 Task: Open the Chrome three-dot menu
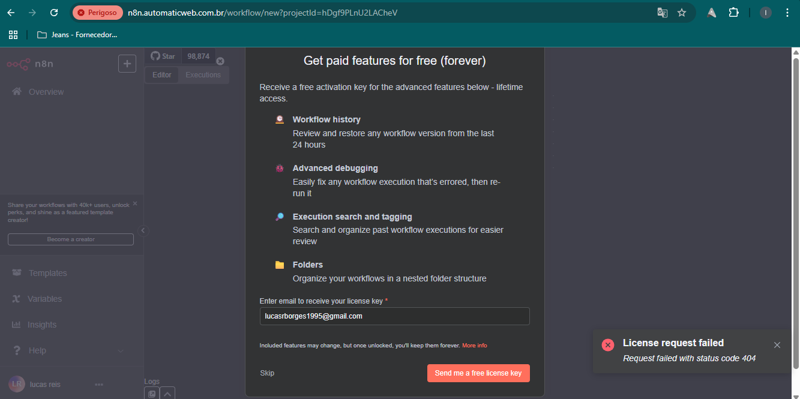tap(787, 13)
